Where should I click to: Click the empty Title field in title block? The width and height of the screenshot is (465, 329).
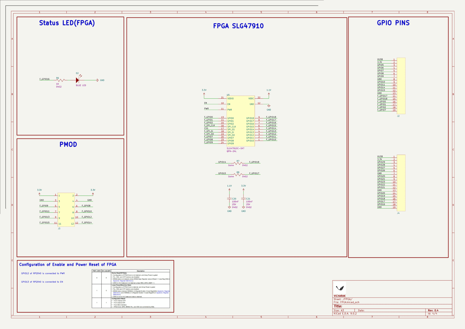pos(378,306)
